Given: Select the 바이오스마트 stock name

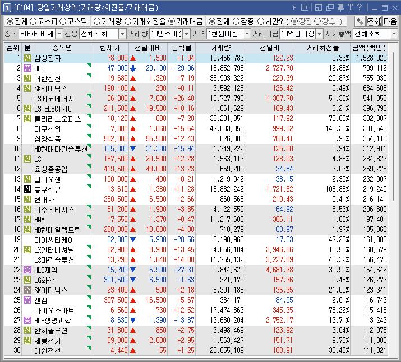Looking at the screenshot, I should [x=54, y=310].
